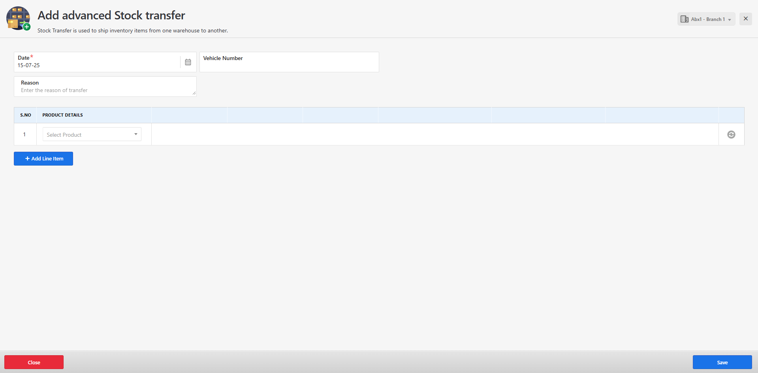The image size is (758, 373).
Task: Click the PRODUCT DETAILS column header
Action: [x=63, y=115]
